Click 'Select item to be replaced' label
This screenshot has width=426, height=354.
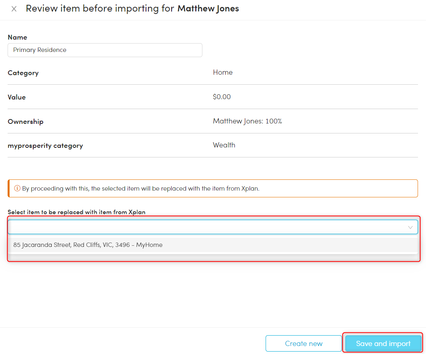pyautogui.click(x=76, y=212)
